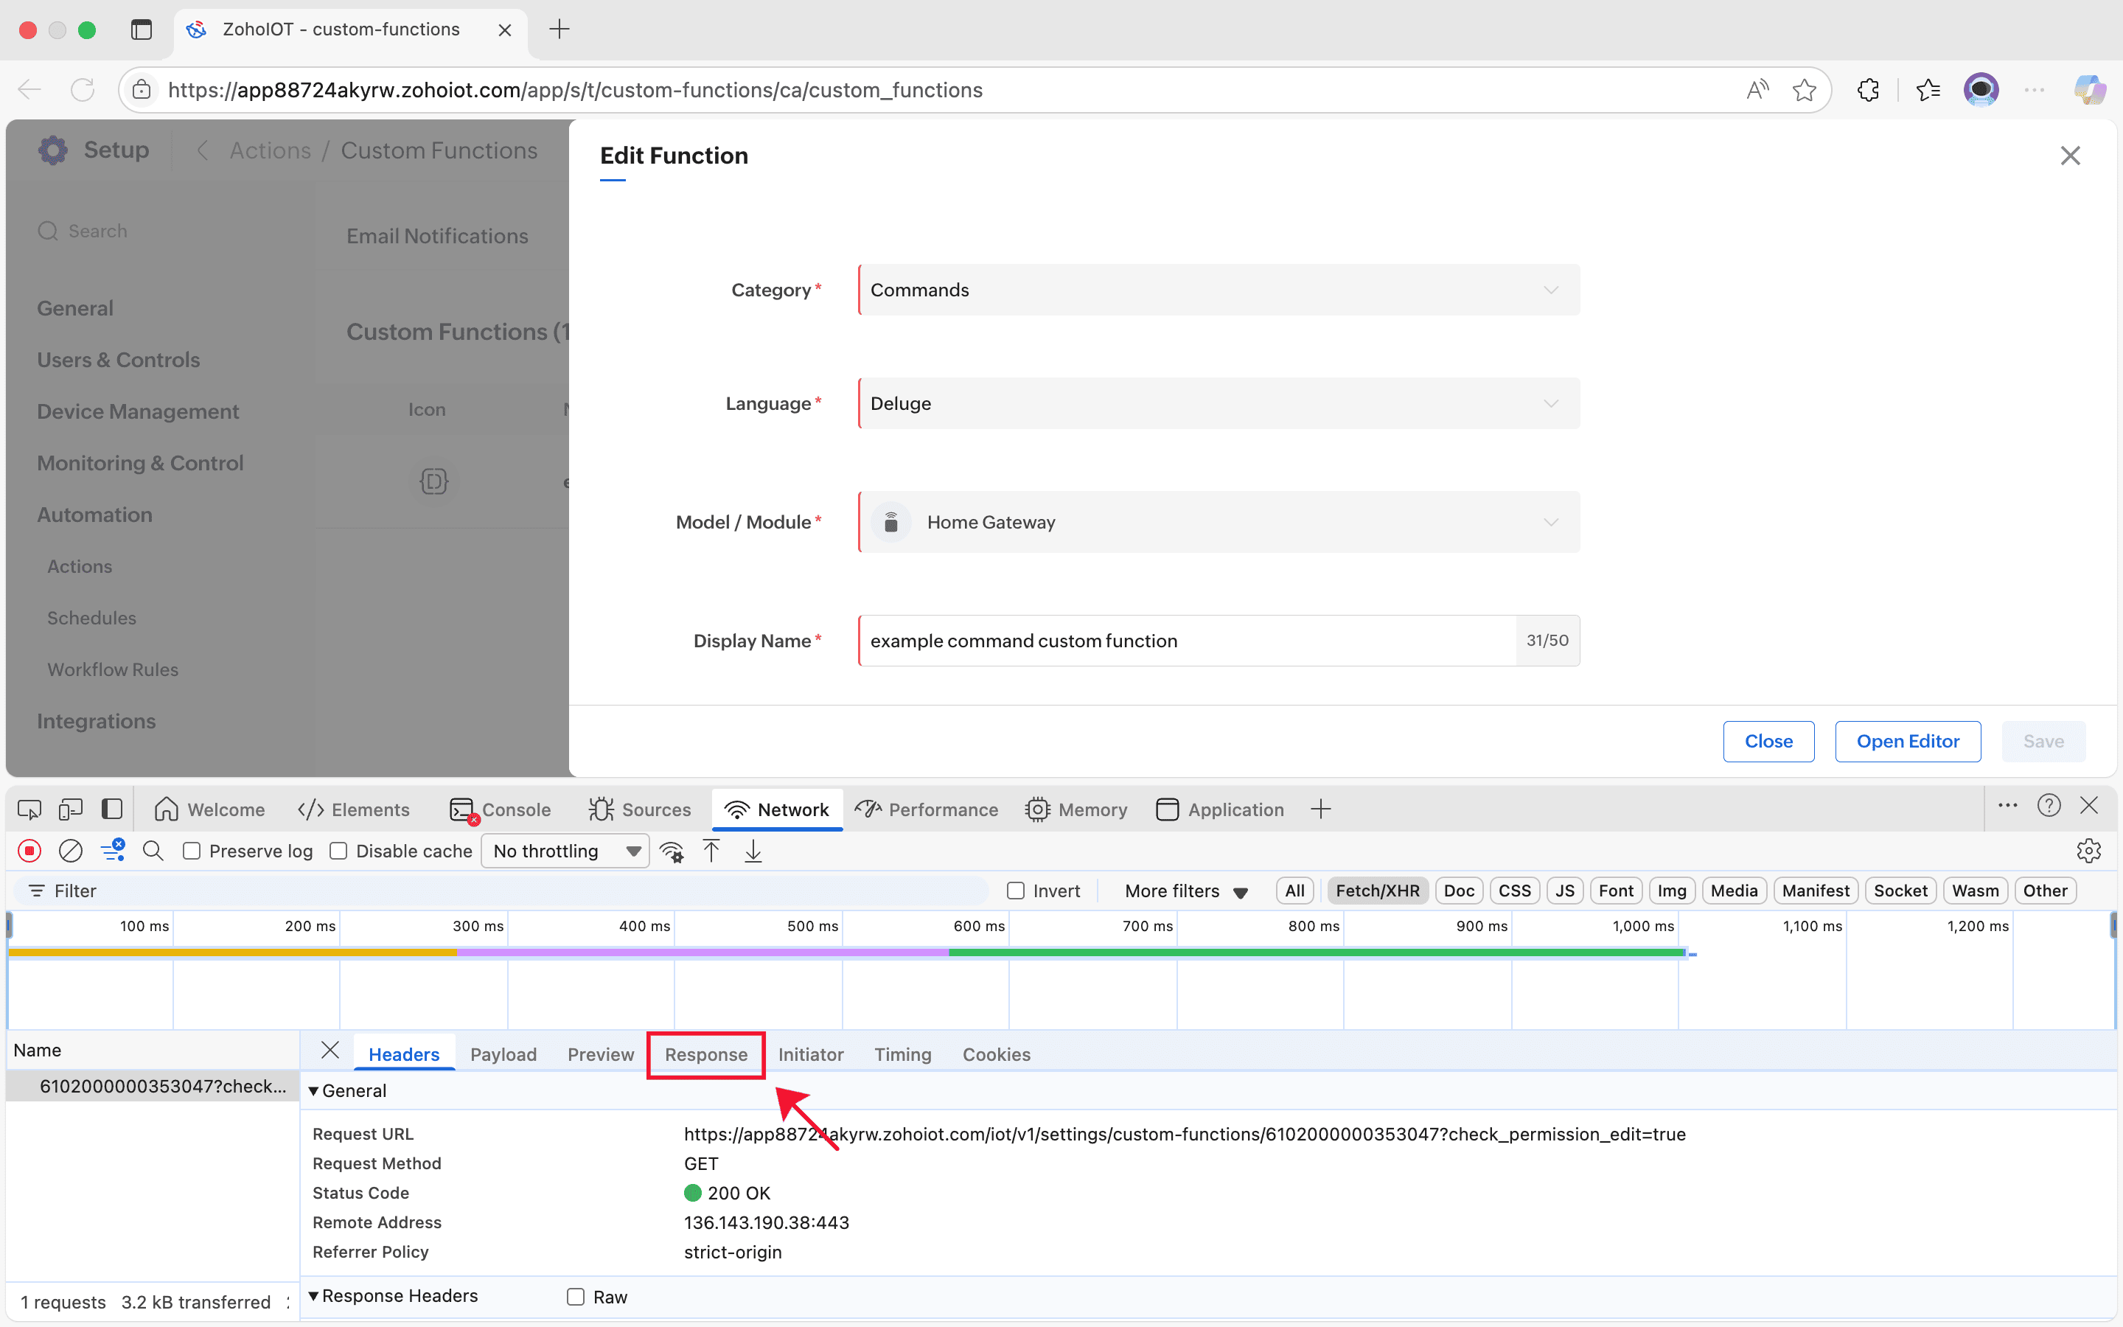Click the record network log icon

(29, 851)
